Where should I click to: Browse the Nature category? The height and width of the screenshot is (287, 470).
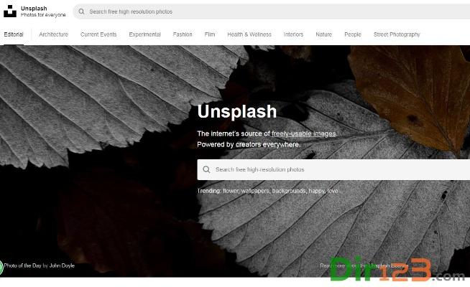323,34
